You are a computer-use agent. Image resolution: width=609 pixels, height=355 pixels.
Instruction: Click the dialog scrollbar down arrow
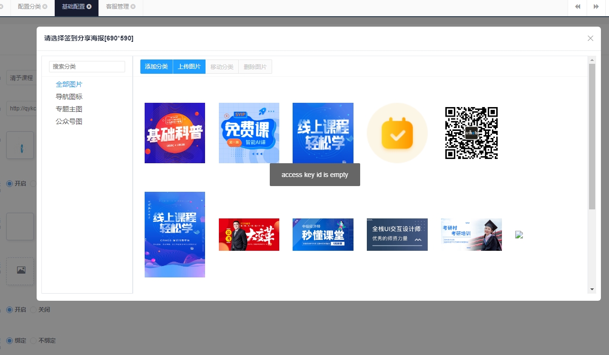592,289
